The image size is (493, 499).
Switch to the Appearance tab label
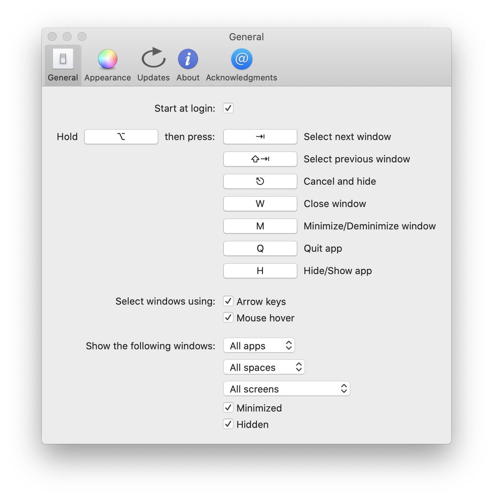pyautogui.click(x=107, y=78)
